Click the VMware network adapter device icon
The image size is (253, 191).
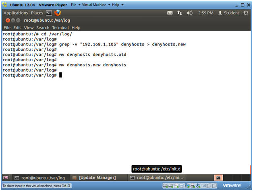coord(187,186)
